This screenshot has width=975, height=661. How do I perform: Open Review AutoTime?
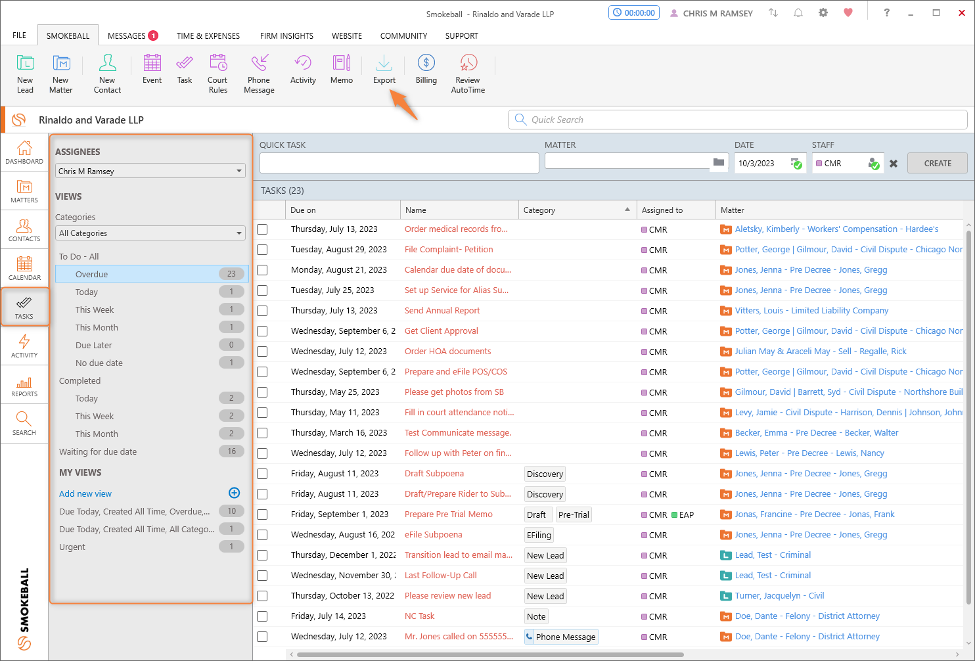pos(468,74)
